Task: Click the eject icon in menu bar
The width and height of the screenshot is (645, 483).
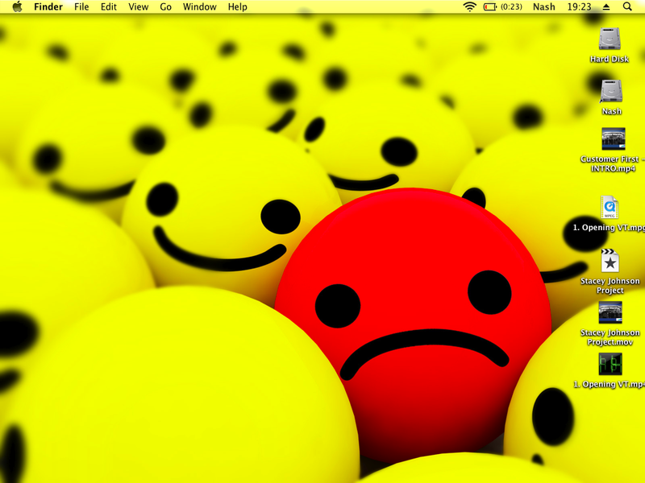Action: [606, 6]
